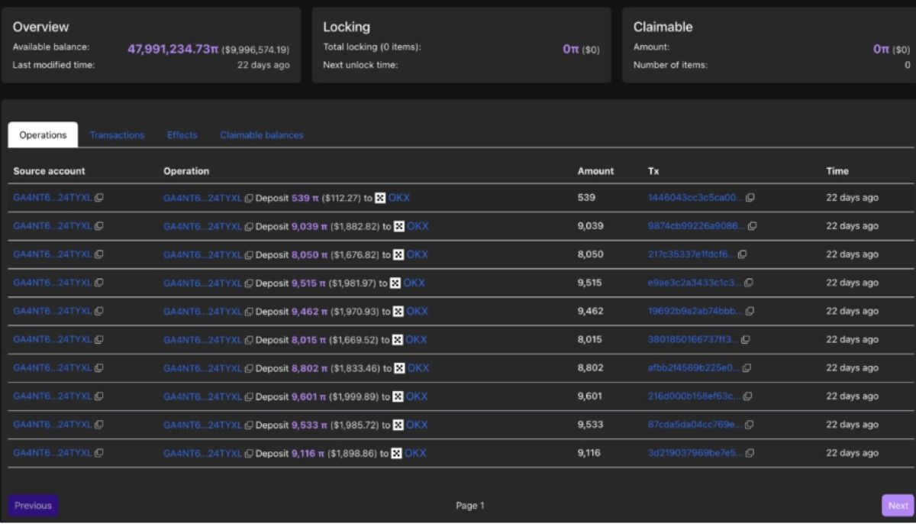Copy source account in last row
This screenshot has height=524, width=916.
point(99,453)
